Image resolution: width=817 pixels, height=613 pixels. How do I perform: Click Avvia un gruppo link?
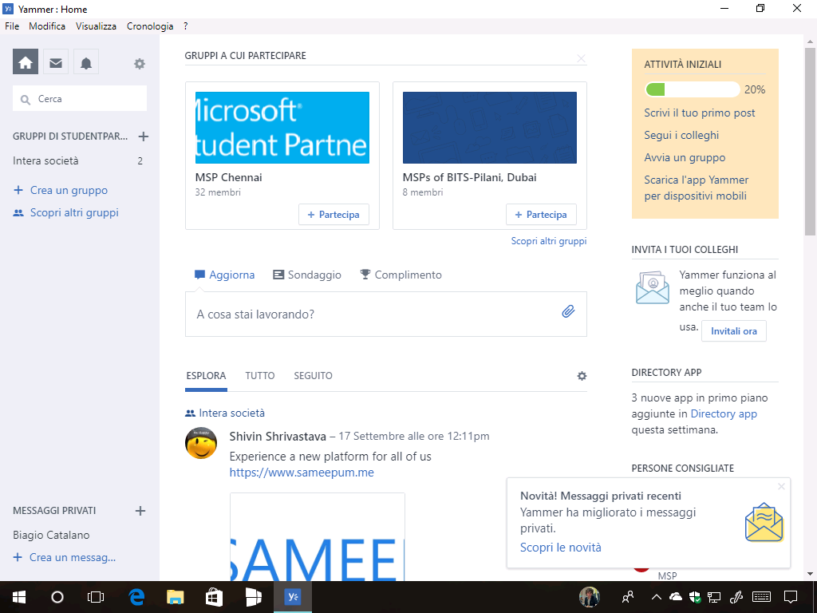[685, 158]
